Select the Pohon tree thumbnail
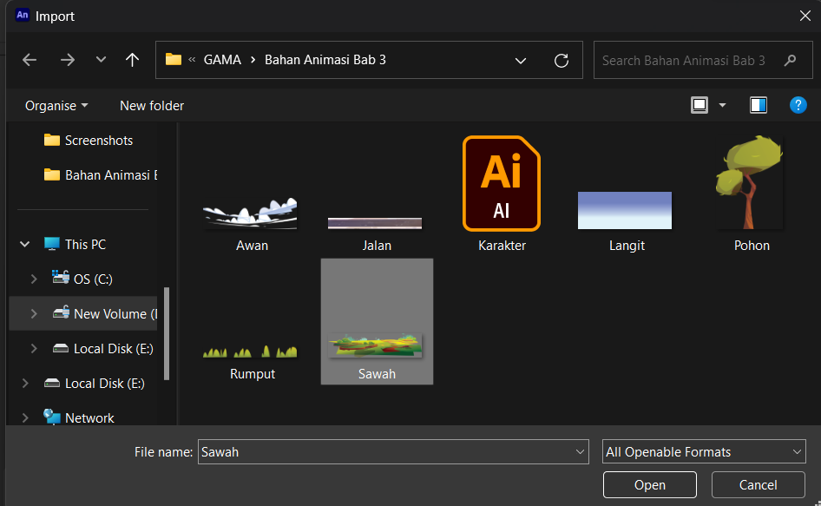 tap(750, 182)
